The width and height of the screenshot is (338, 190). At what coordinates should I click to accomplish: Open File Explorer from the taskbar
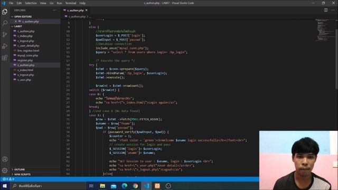(102, 186)
